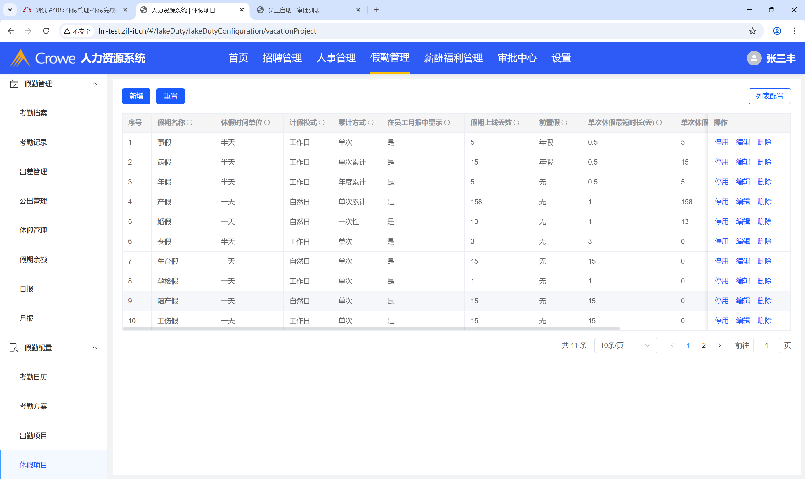
Task: Click 编辑 link for 婚假 row
Action: click(x=743, y=221)
